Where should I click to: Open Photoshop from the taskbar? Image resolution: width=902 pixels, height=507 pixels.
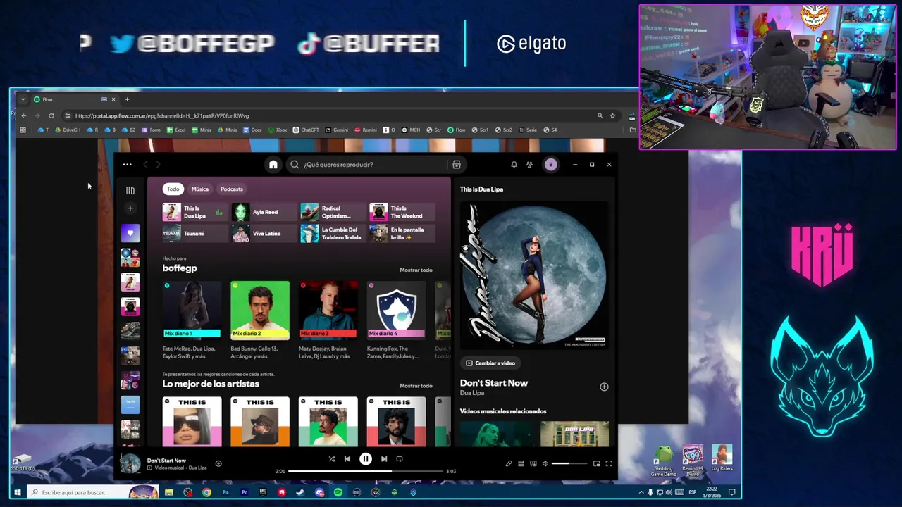(225, 492)
